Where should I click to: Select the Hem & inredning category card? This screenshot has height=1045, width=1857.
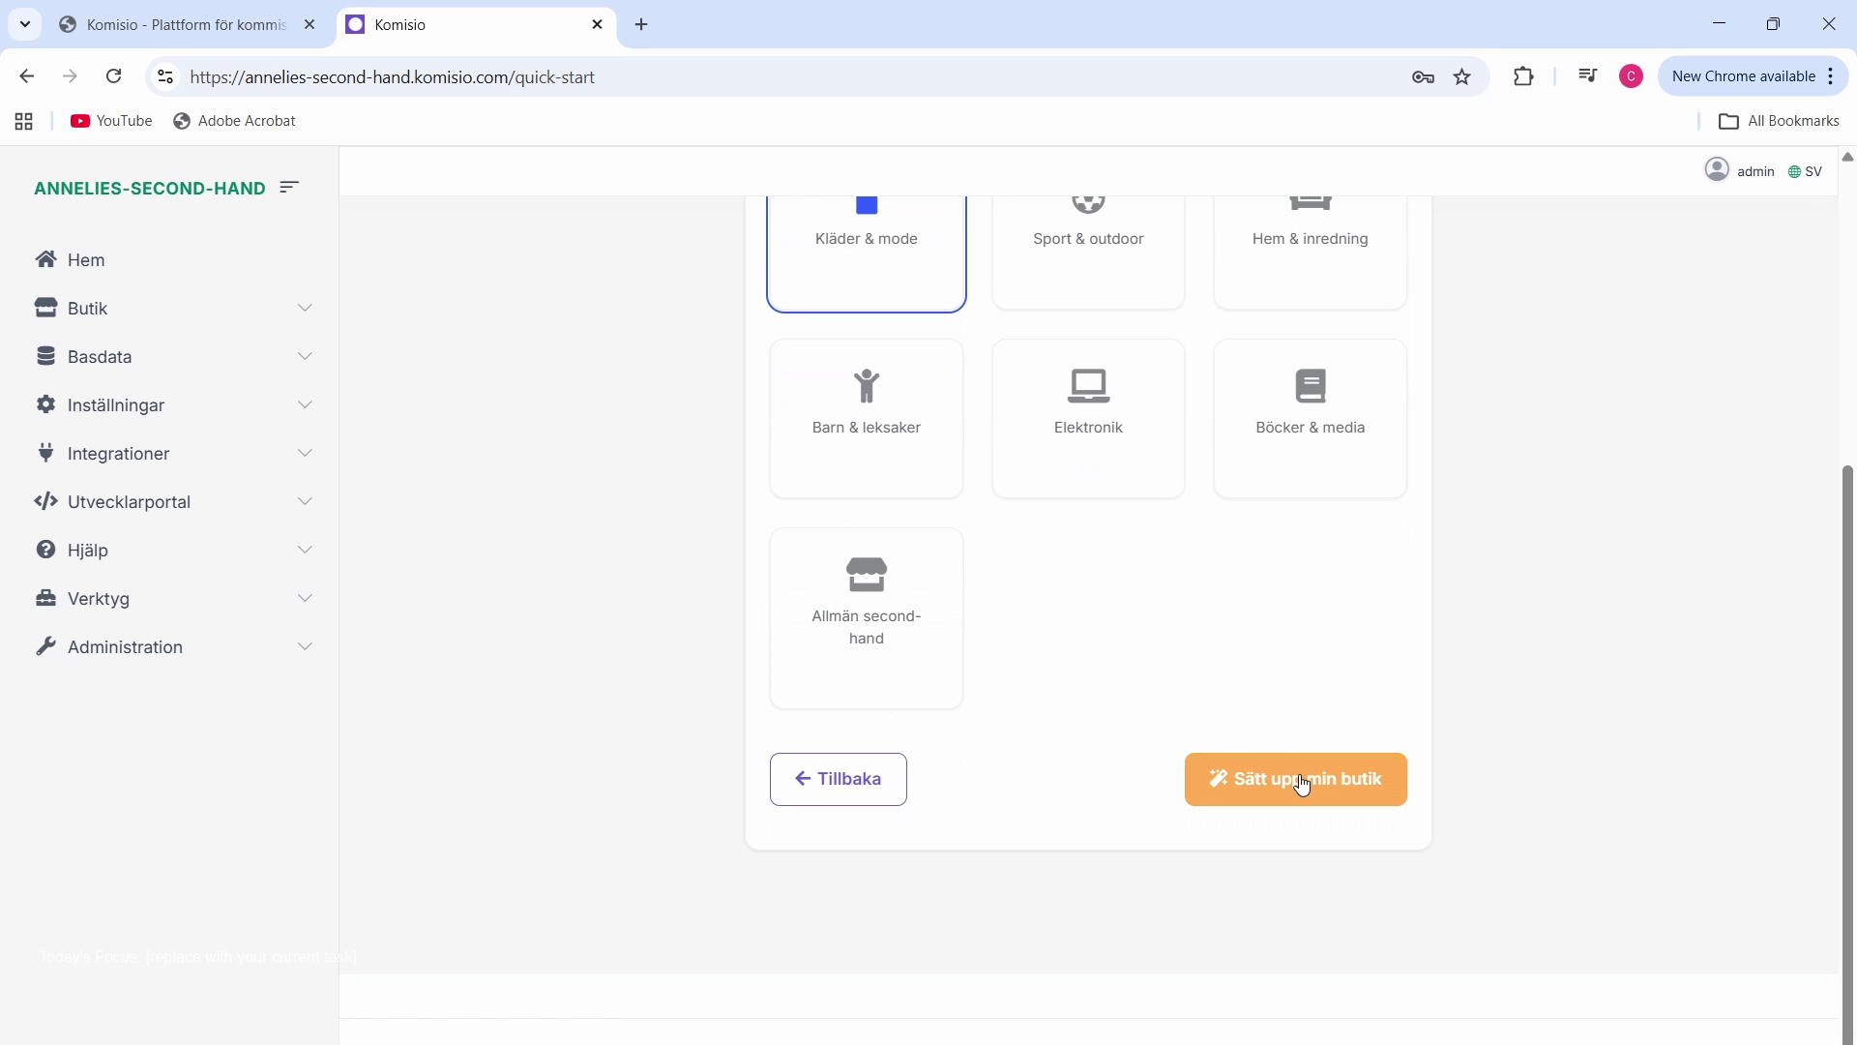pyautogui.click(x=1311, y=254)
